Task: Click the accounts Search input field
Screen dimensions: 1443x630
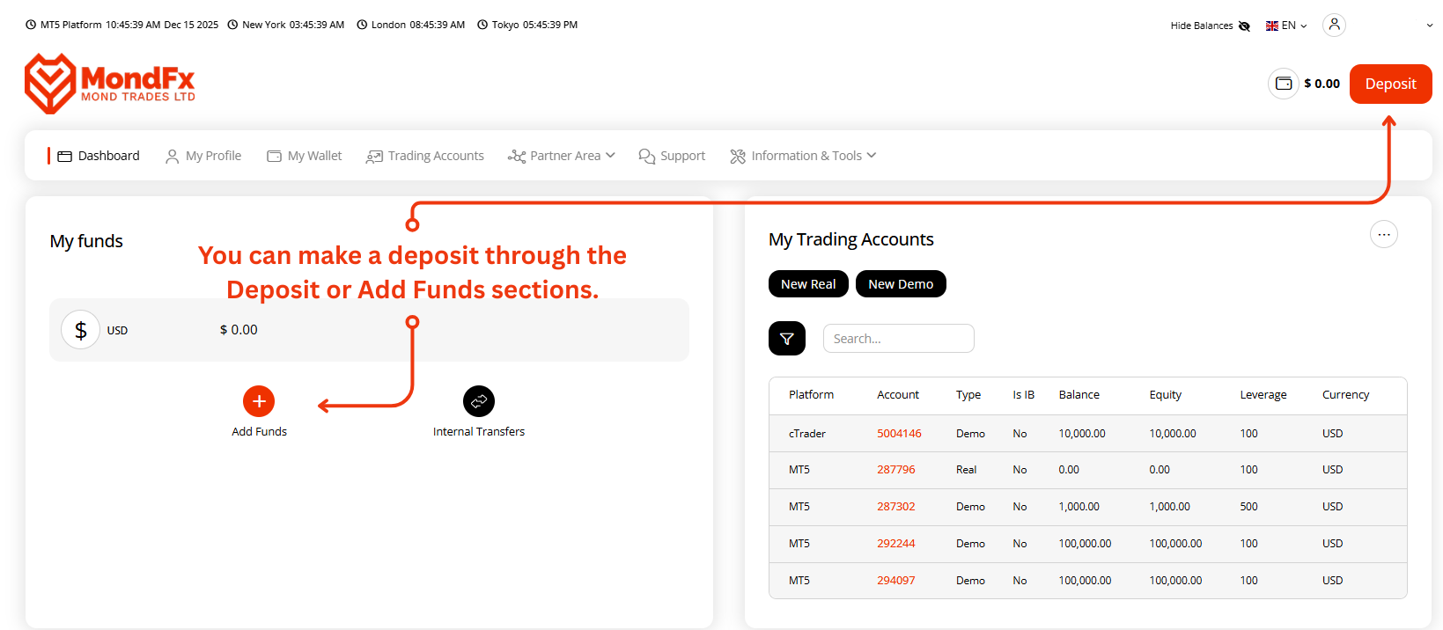Action: tap(898, 339)
